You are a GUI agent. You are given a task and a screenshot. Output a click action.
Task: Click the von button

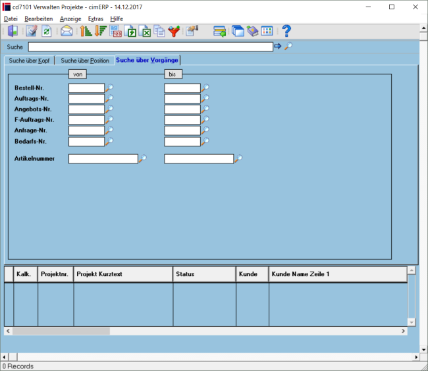[x=78, y=74]
